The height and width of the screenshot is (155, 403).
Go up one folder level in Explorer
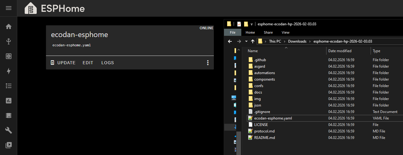[253, 41]
